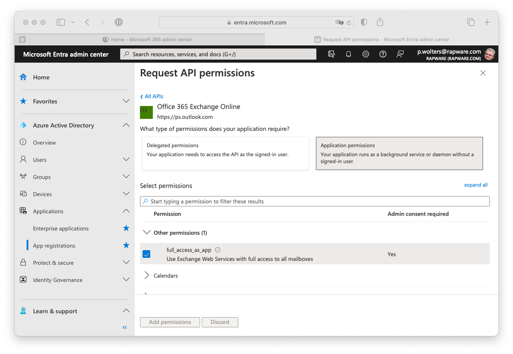Click the permission filter search field
Screen dimensions: 513x354
(x=315, y=201)
